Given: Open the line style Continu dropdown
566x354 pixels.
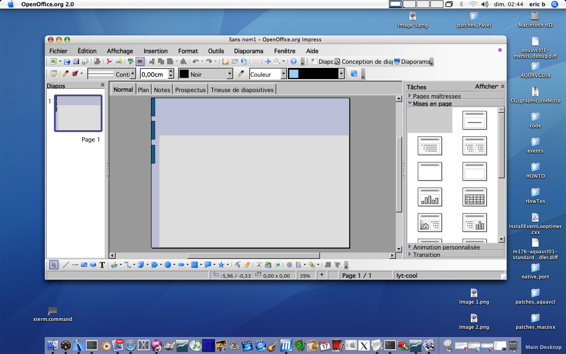Looking at the screenshot, I should tap(133, 74).
